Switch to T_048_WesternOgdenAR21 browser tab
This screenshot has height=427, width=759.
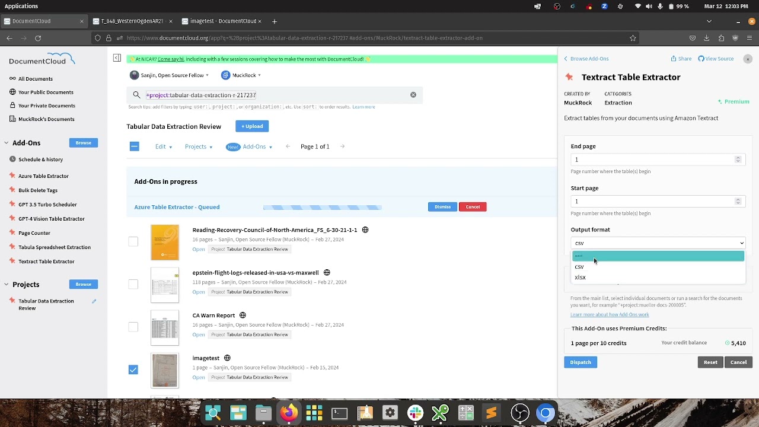(x=133, y=21)
